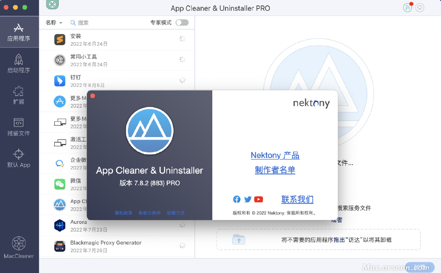The height and width of the screenshot is (273, 441).
Task: Click the Aurora row date 2022年7月23日
Action: 89,230
